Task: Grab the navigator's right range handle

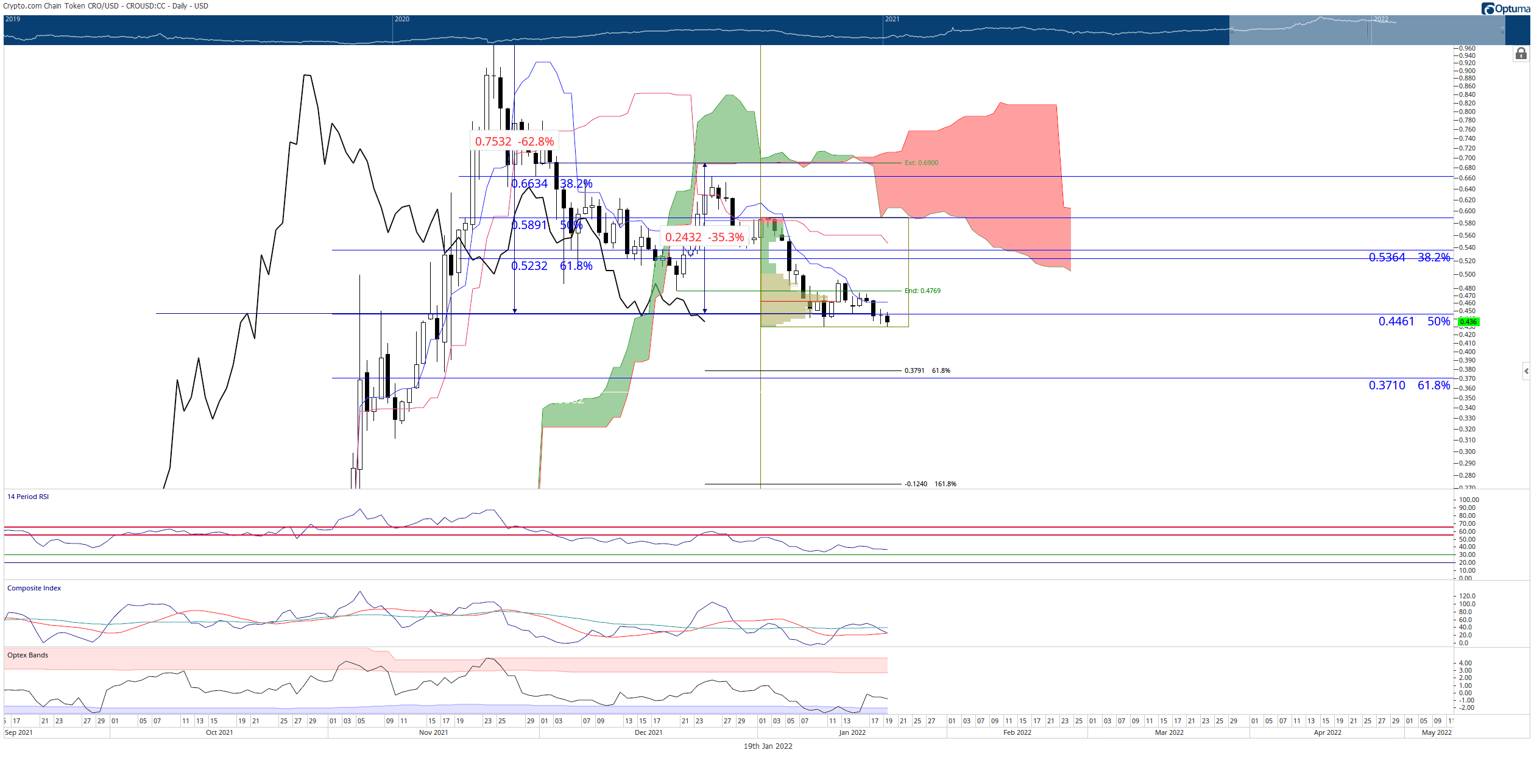Action: [1503, 30]
